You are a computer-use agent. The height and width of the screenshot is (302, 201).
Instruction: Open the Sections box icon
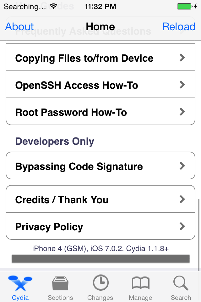(60, 283)
